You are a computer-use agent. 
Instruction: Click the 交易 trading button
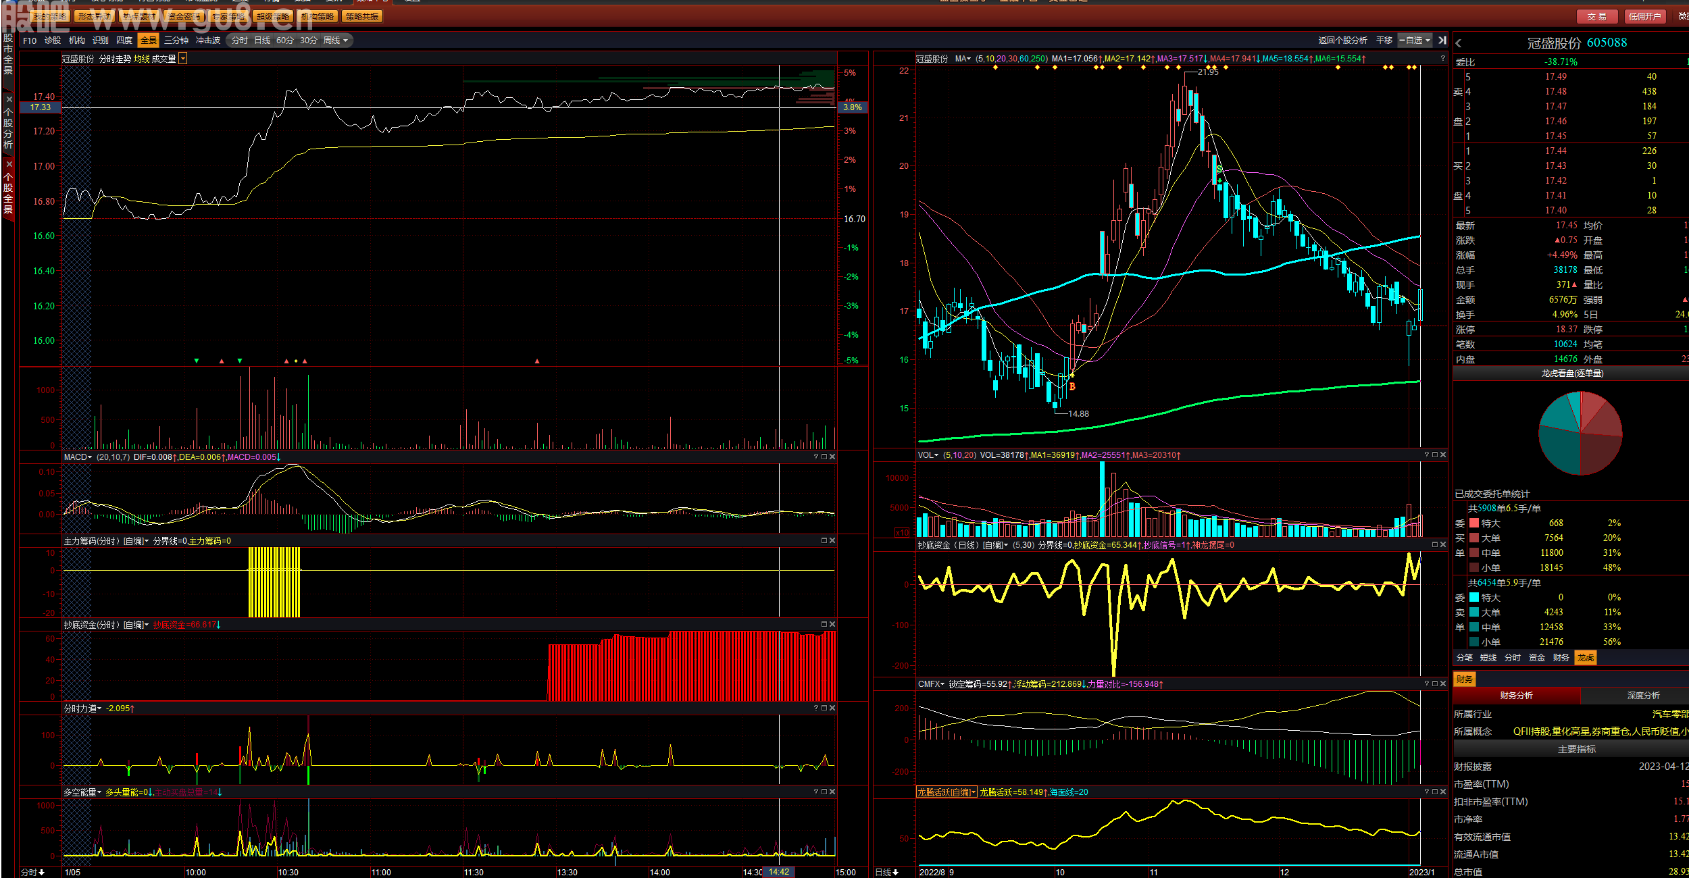(x=1597, y=16)
